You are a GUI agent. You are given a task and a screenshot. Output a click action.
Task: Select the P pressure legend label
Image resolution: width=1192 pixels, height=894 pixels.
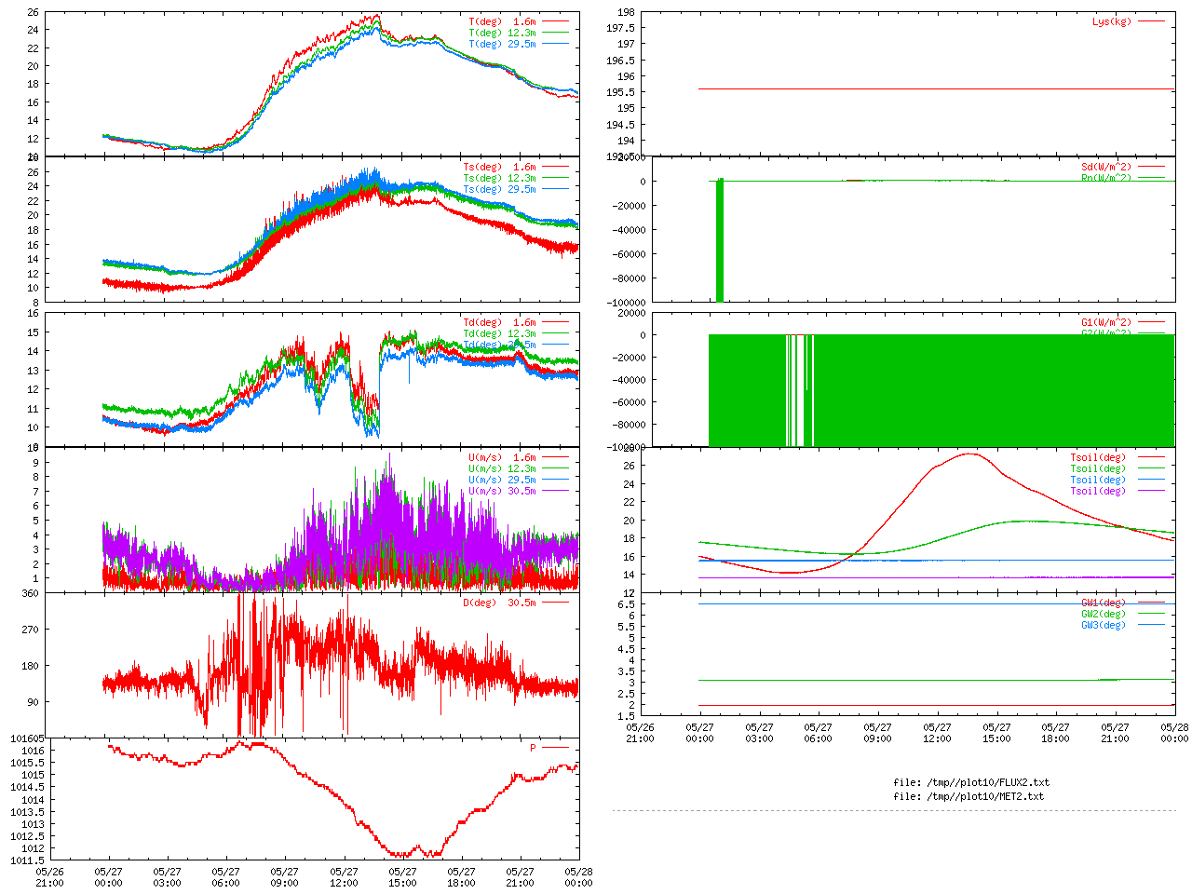point(534,748)
